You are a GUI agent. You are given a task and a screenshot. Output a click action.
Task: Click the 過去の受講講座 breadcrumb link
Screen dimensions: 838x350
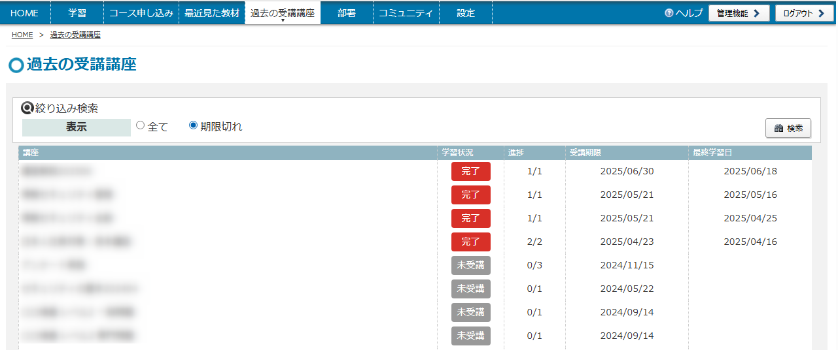pyautogui.click(x=75, y=35)
